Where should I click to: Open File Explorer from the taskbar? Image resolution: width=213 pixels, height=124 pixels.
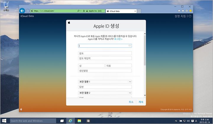pos(79,121)
